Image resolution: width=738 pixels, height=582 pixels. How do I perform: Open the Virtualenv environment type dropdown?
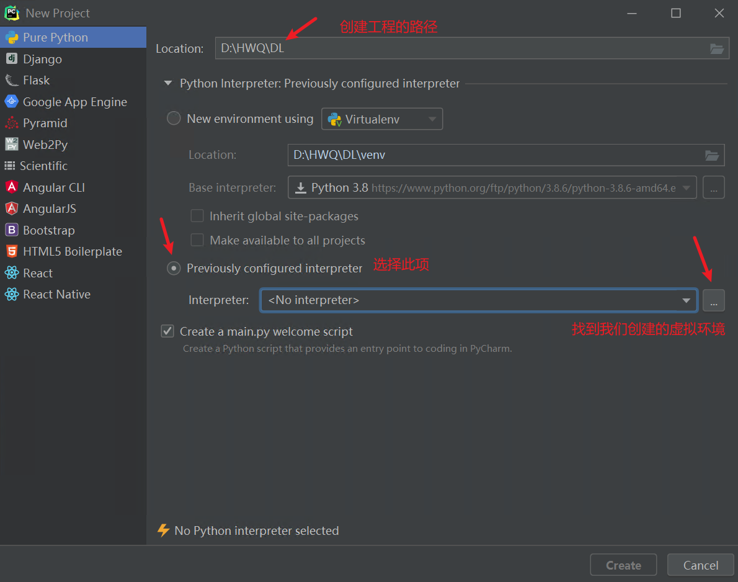[x=381, y=119]
